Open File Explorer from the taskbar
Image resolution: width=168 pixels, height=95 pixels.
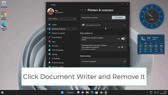coord(87,92)
